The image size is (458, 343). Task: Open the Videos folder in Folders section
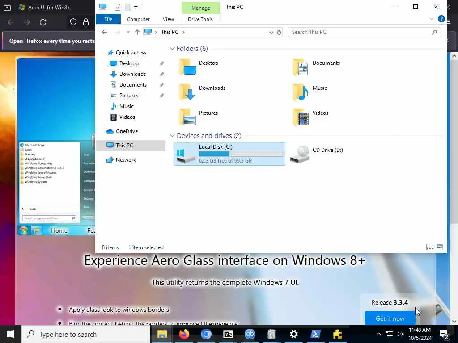coord(310,117)
